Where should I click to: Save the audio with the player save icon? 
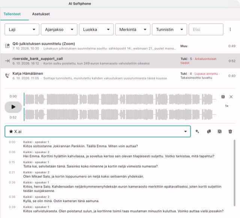pos(223,97)
